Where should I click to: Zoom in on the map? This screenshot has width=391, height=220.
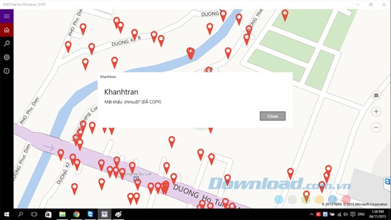pyautogui.click(x=376, y=111)
